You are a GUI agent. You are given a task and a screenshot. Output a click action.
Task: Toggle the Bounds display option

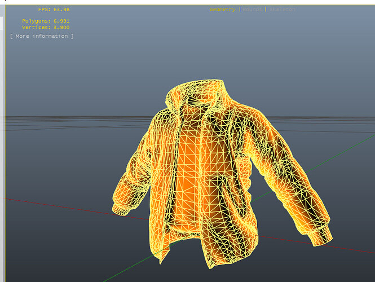pyautogui.click(x=252, y=10)
